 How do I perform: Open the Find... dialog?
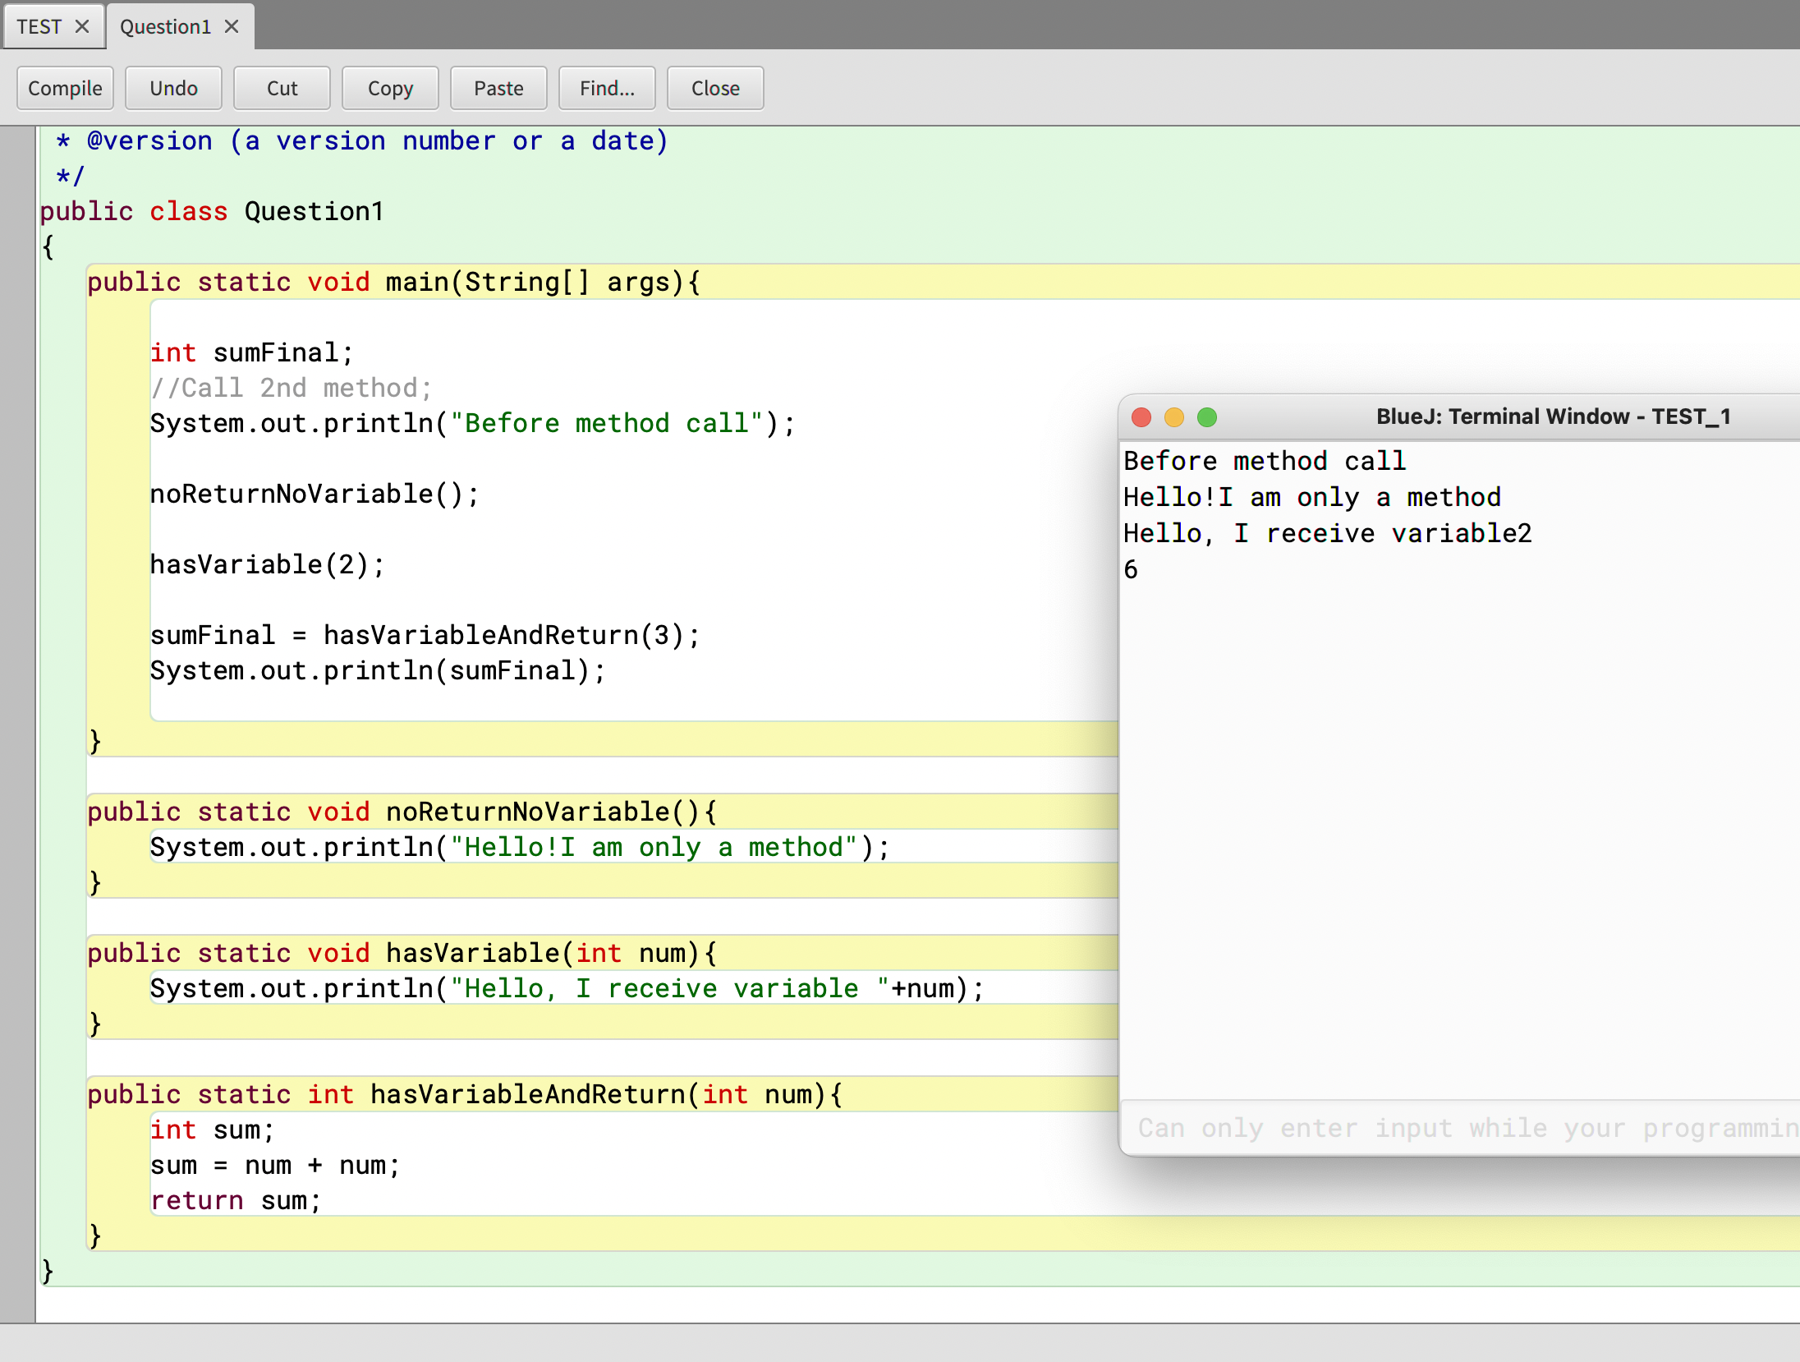(x=607, y=88)
